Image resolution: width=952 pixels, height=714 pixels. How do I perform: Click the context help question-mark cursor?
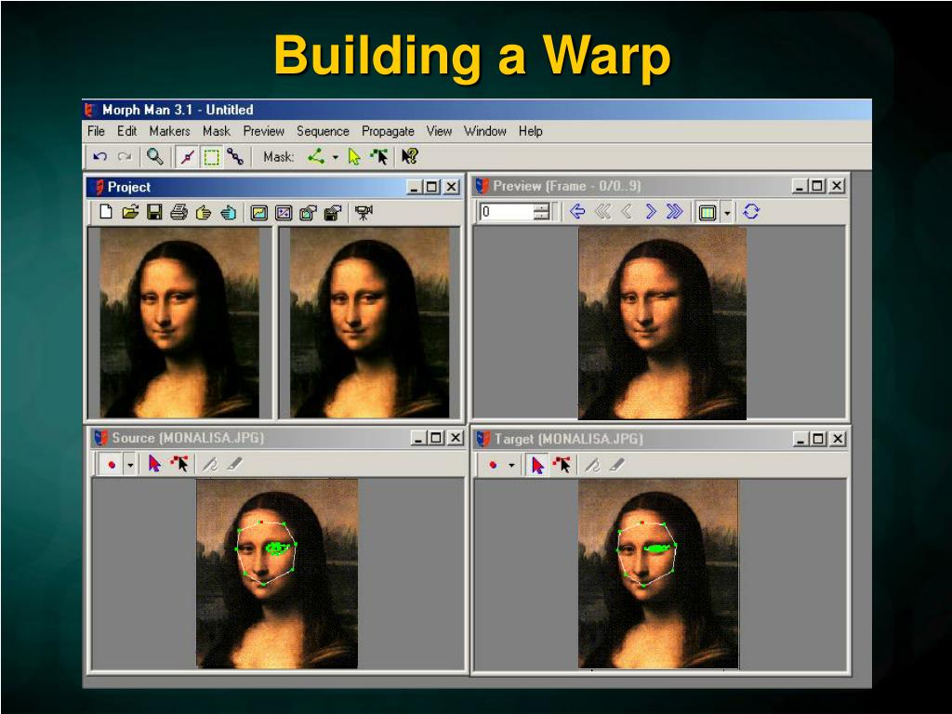point(410,156)
